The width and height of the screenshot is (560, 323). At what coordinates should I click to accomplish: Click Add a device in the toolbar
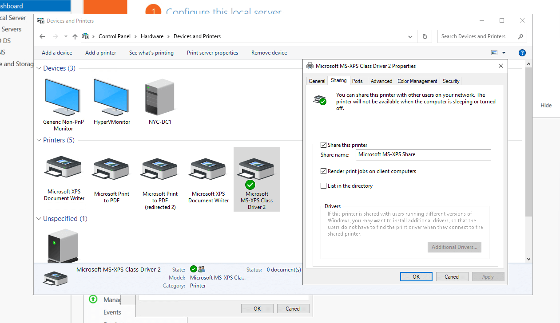pos(57,53)
